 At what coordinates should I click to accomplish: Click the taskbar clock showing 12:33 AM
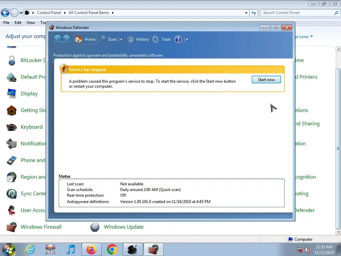324,249
